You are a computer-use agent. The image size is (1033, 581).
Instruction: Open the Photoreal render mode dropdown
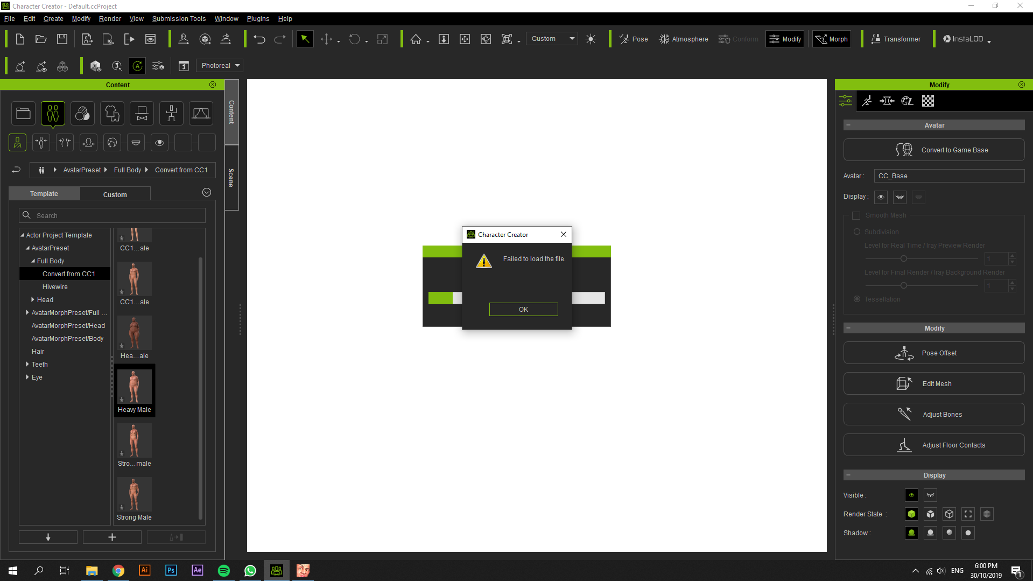(x=220, y=66)
